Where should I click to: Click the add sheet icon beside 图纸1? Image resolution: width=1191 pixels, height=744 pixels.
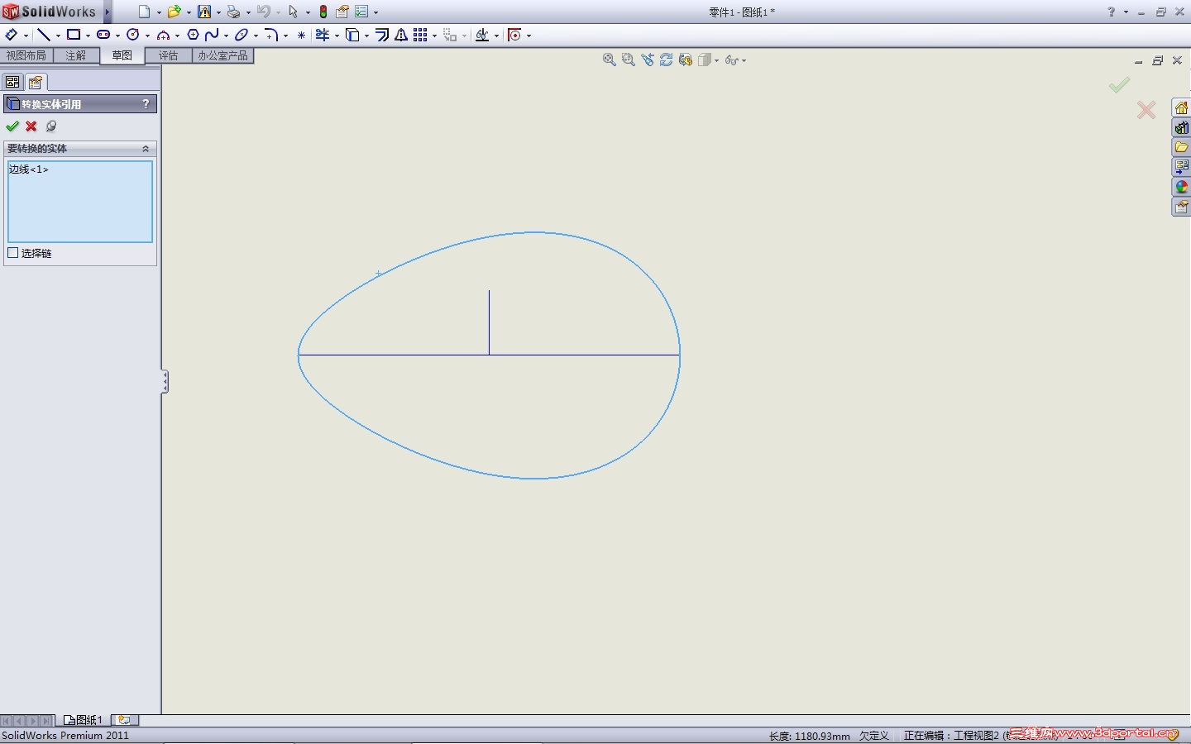pyautogui.click(x=124, y=720)
